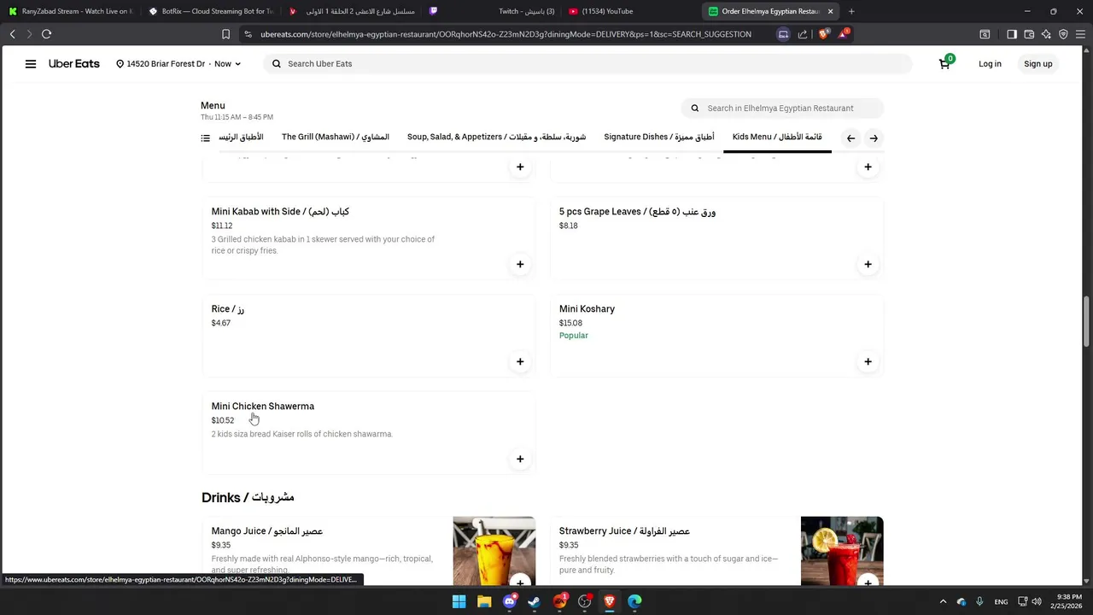Click the Brave Shields lion icon
The image size is (1093, 615).
tap(823, 34)
